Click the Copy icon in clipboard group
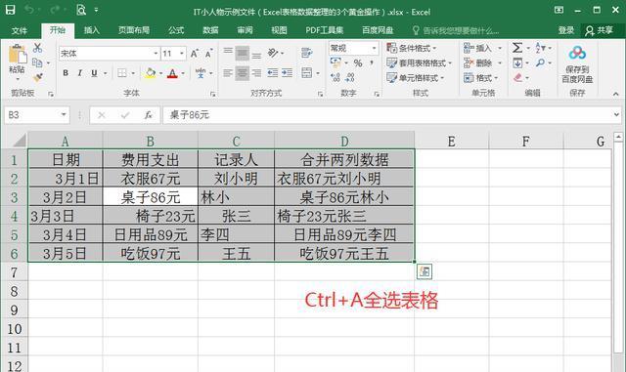The height and width of the screenshot is (372, 626). 37,62
